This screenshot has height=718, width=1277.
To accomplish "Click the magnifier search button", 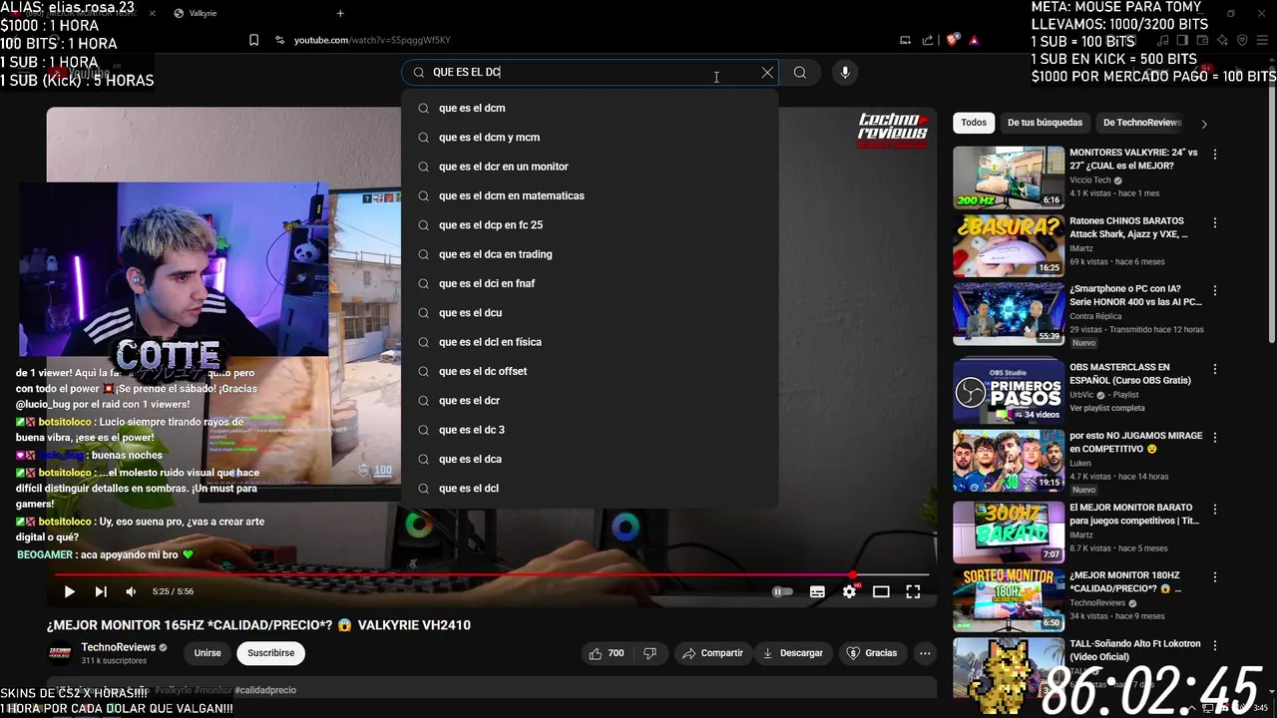I will click(800, 73).
